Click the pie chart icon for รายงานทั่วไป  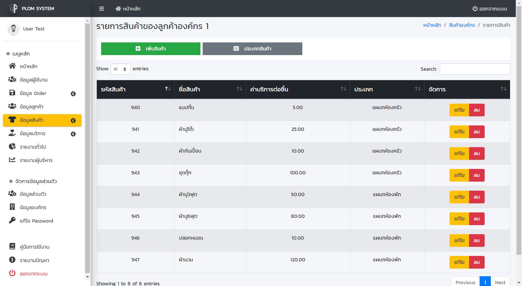(12, 147)
